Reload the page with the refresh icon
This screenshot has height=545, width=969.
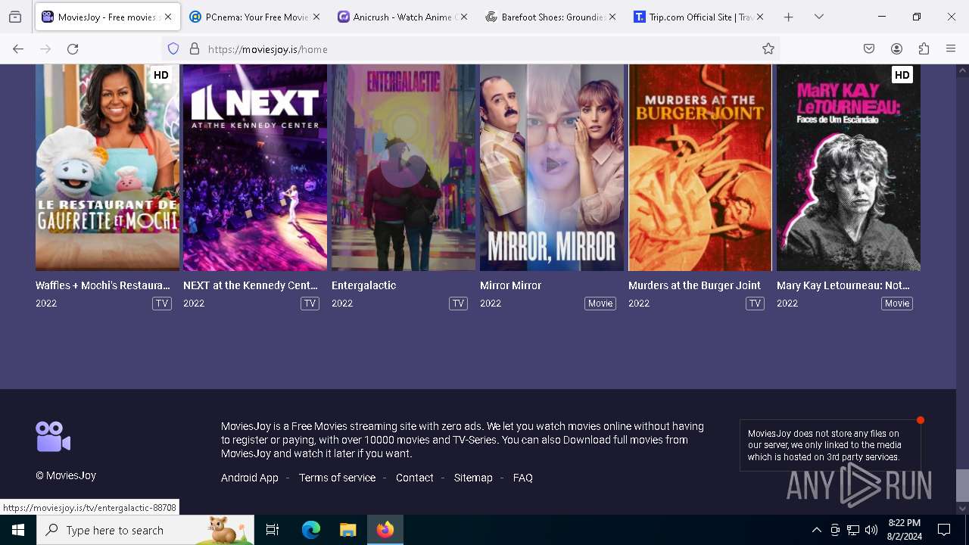pyautogui.click(x=73, y=49)
